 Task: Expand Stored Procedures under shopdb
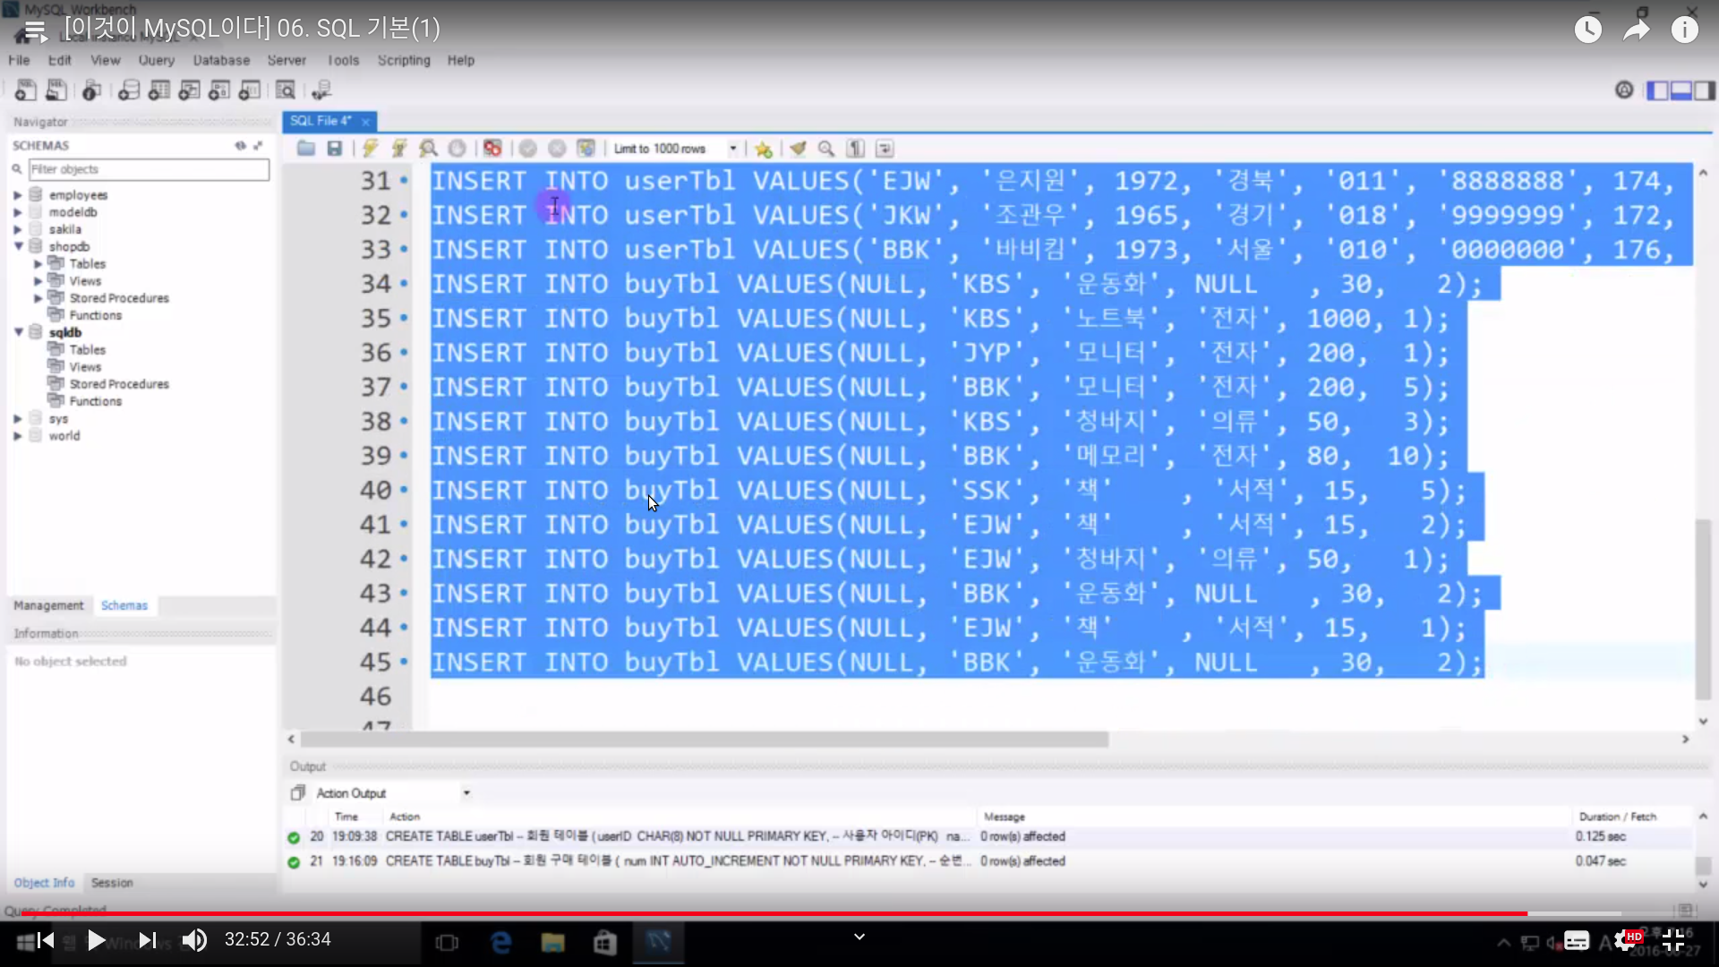(x=38, y=298)
